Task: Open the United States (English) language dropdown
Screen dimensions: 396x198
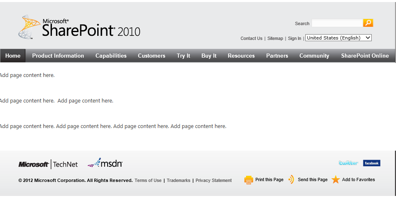Action: (338, 38)
